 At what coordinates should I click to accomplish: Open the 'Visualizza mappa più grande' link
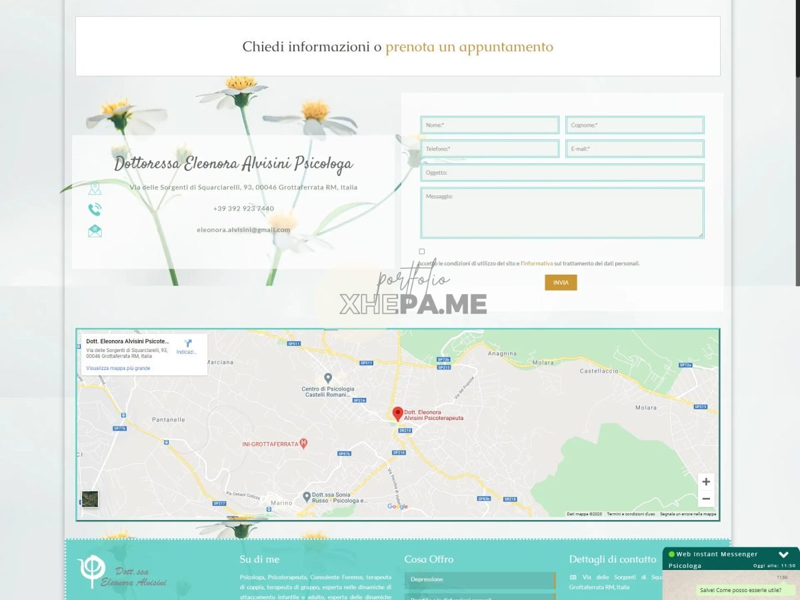pos(118,368)
